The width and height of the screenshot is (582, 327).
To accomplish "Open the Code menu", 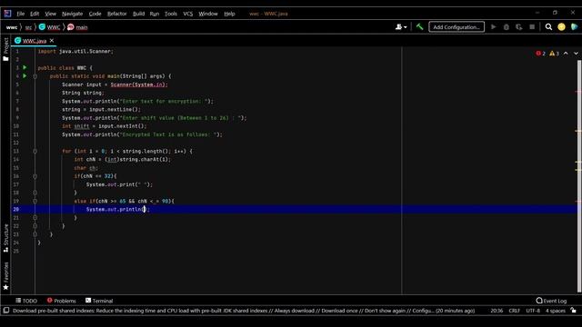I will point(95,14).
